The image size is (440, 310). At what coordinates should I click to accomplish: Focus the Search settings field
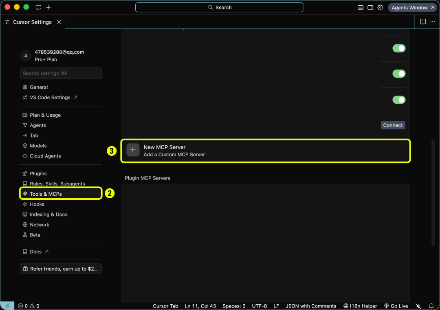tap(61, 73)
